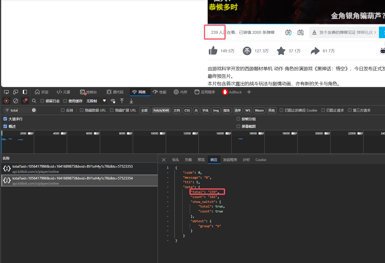
Task: Open the Initiator (发起程序) detail tab
Action: 230,160
